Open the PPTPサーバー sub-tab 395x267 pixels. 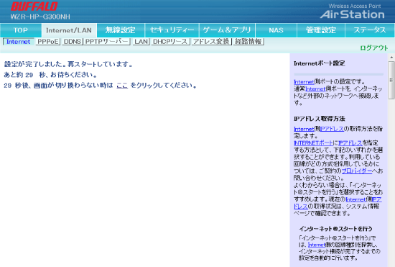(107, 42)
